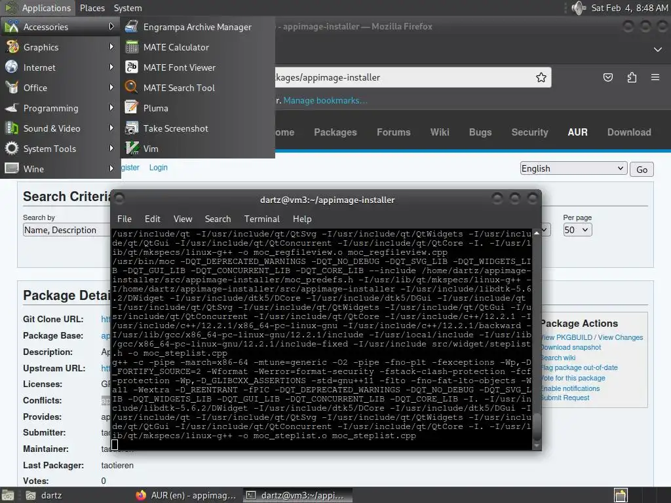Screen dimensions: 671x503
Task: Open Pluma text editor
Action: pyautogui.click(x=197, y=108)
